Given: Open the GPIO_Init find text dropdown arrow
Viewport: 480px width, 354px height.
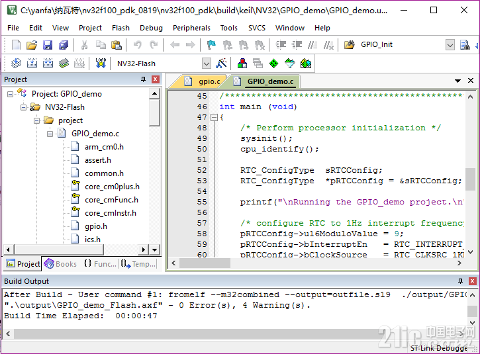Looking at the screenshot, I should coord(450,45).
